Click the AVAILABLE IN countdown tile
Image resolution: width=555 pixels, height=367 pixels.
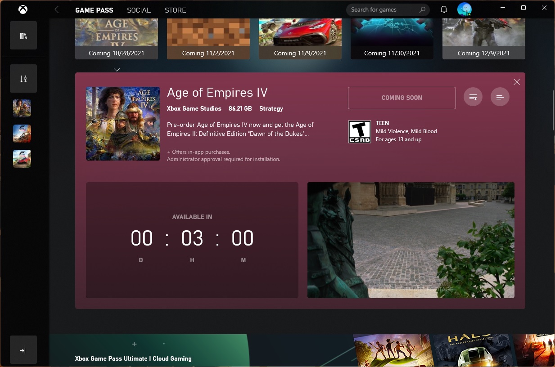click(192, 240)
